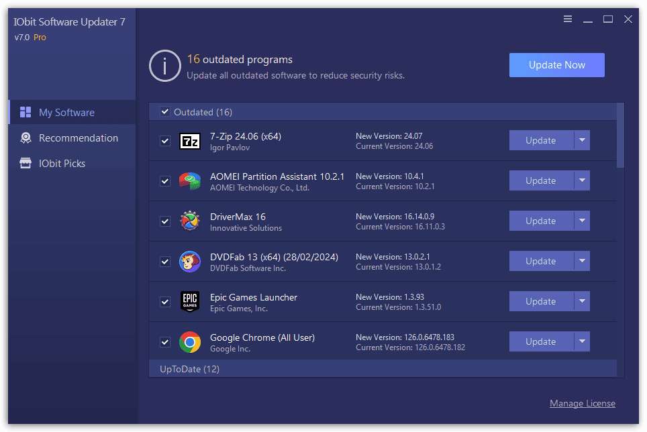Switch to the Recommendation tab
The height and width of the screenshot is (432, 647).
click(72, 138)
